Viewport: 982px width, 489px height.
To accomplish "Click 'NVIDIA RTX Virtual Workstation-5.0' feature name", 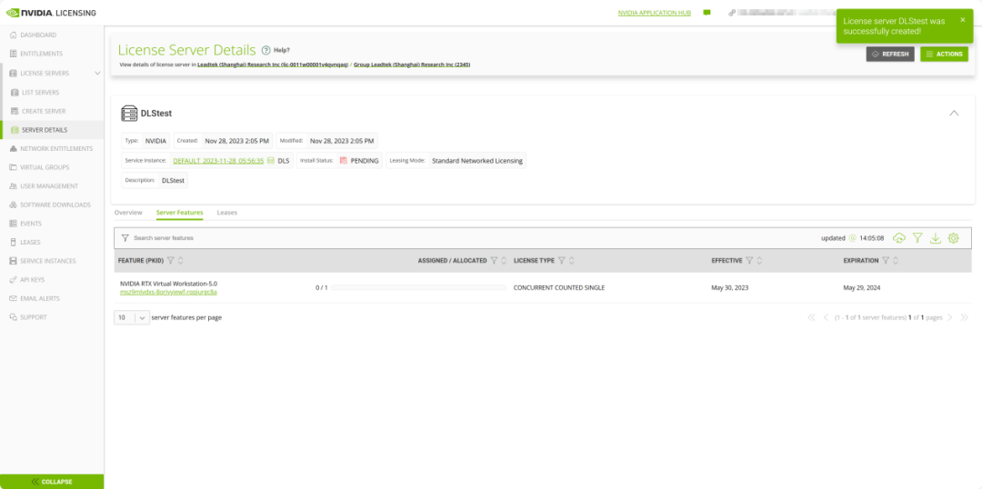I will (x=168, y=284).
